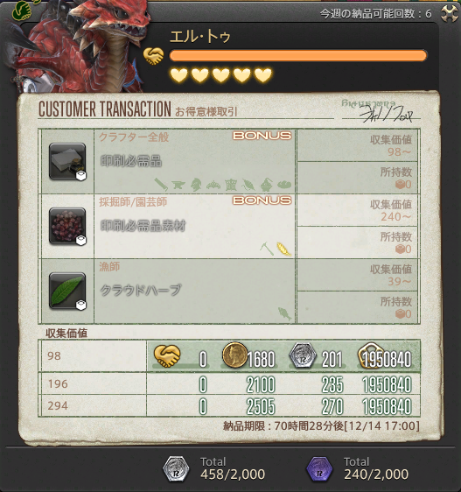The width and height of the screenshot is (461, 492).
Task: Select the 採掘師/園芸師 delivery row
Action: click(x=231, y=226)
